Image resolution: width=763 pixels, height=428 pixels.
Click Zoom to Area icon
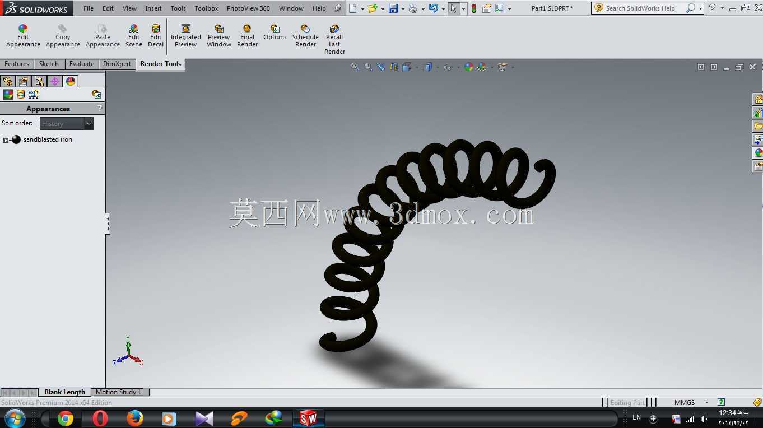[368, 67]
